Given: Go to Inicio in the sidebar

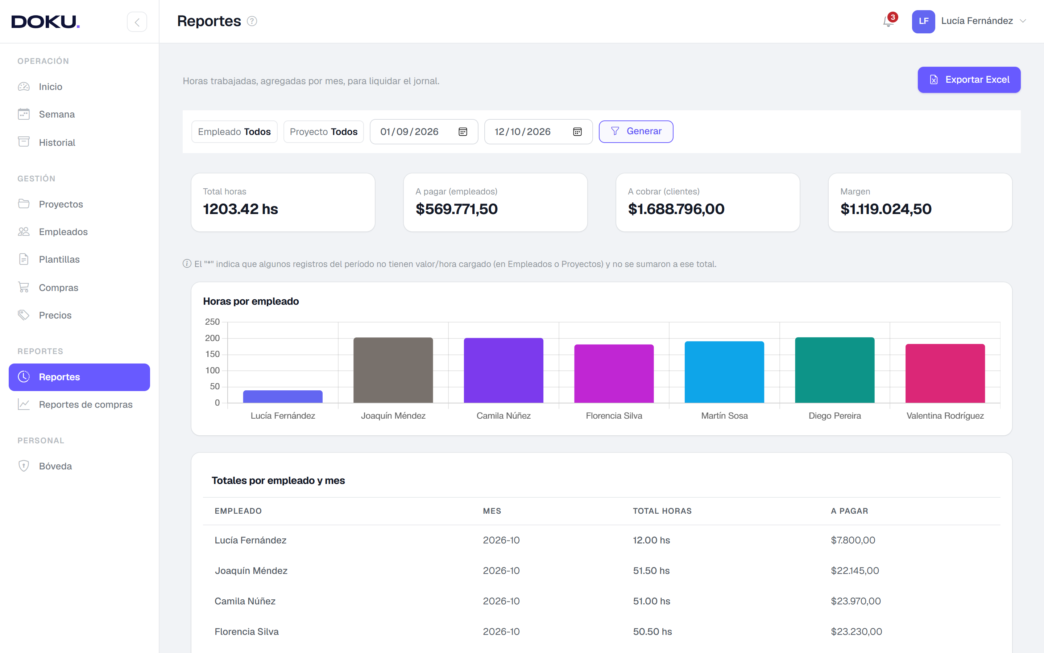Looking at the screenshot, I should click(x=79, y=87).
